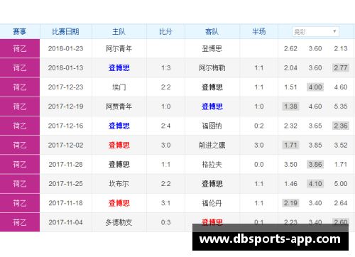Open home team 阿贾青年
This screenshot has width=355, height=257.
click(119, 106)
